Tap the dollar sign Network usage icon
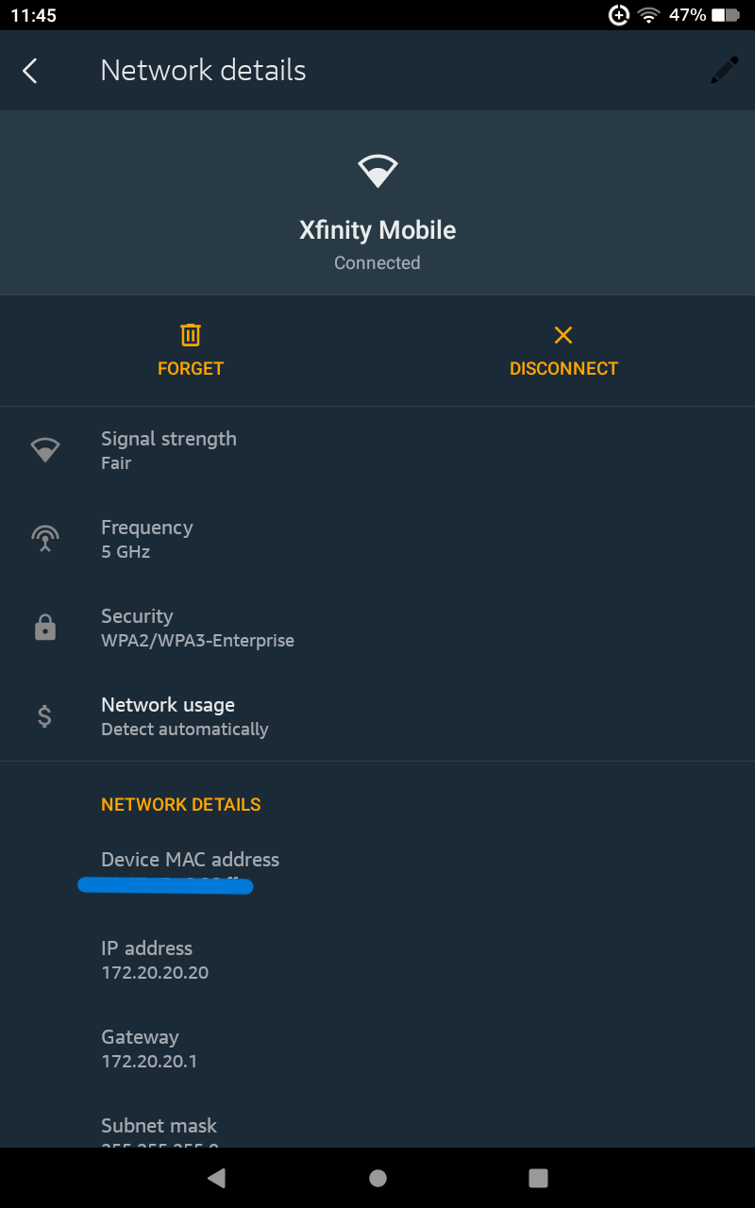This screenshot has width=755, height=1208. [x=45, y=716]
